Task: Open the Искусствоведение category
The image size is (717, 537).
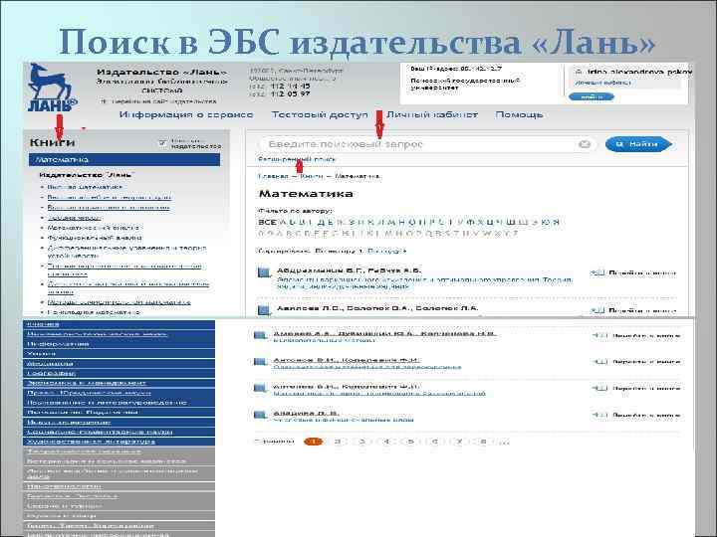Action: (x=119, y=423)
